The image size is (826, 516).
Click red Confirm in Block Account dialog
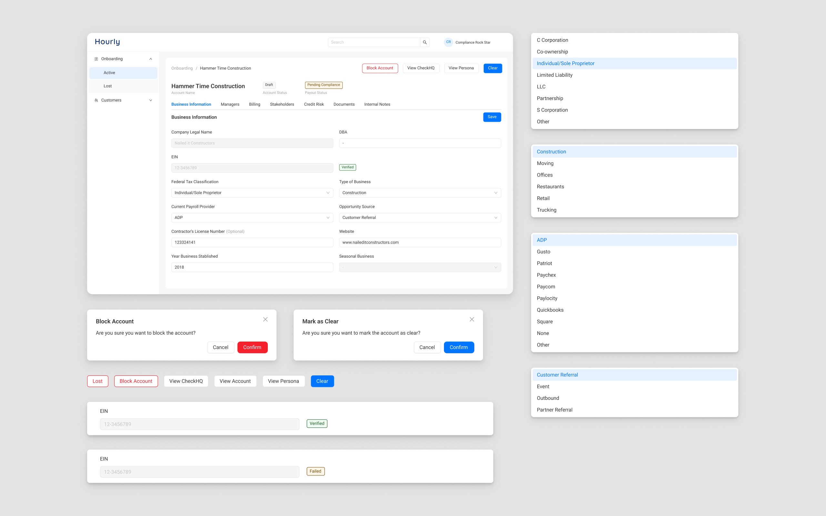pyautogui.click(x=252, y=347)
